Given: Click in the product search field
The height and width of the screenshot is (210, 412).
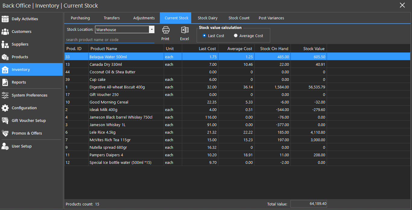Looking at the screenshot, I should [x=110, y=40].
